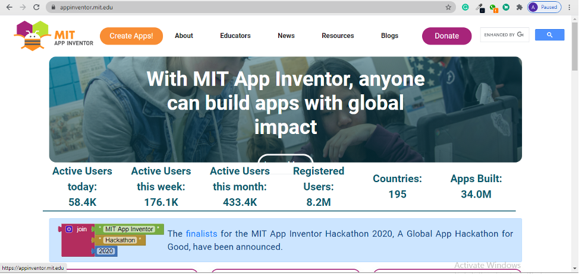Click the gear icon on the join block

click(69, 229)
